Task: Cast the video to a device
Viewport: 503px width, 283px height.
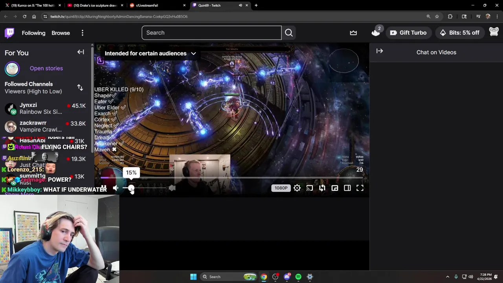Action: click(x=310, y=188)
